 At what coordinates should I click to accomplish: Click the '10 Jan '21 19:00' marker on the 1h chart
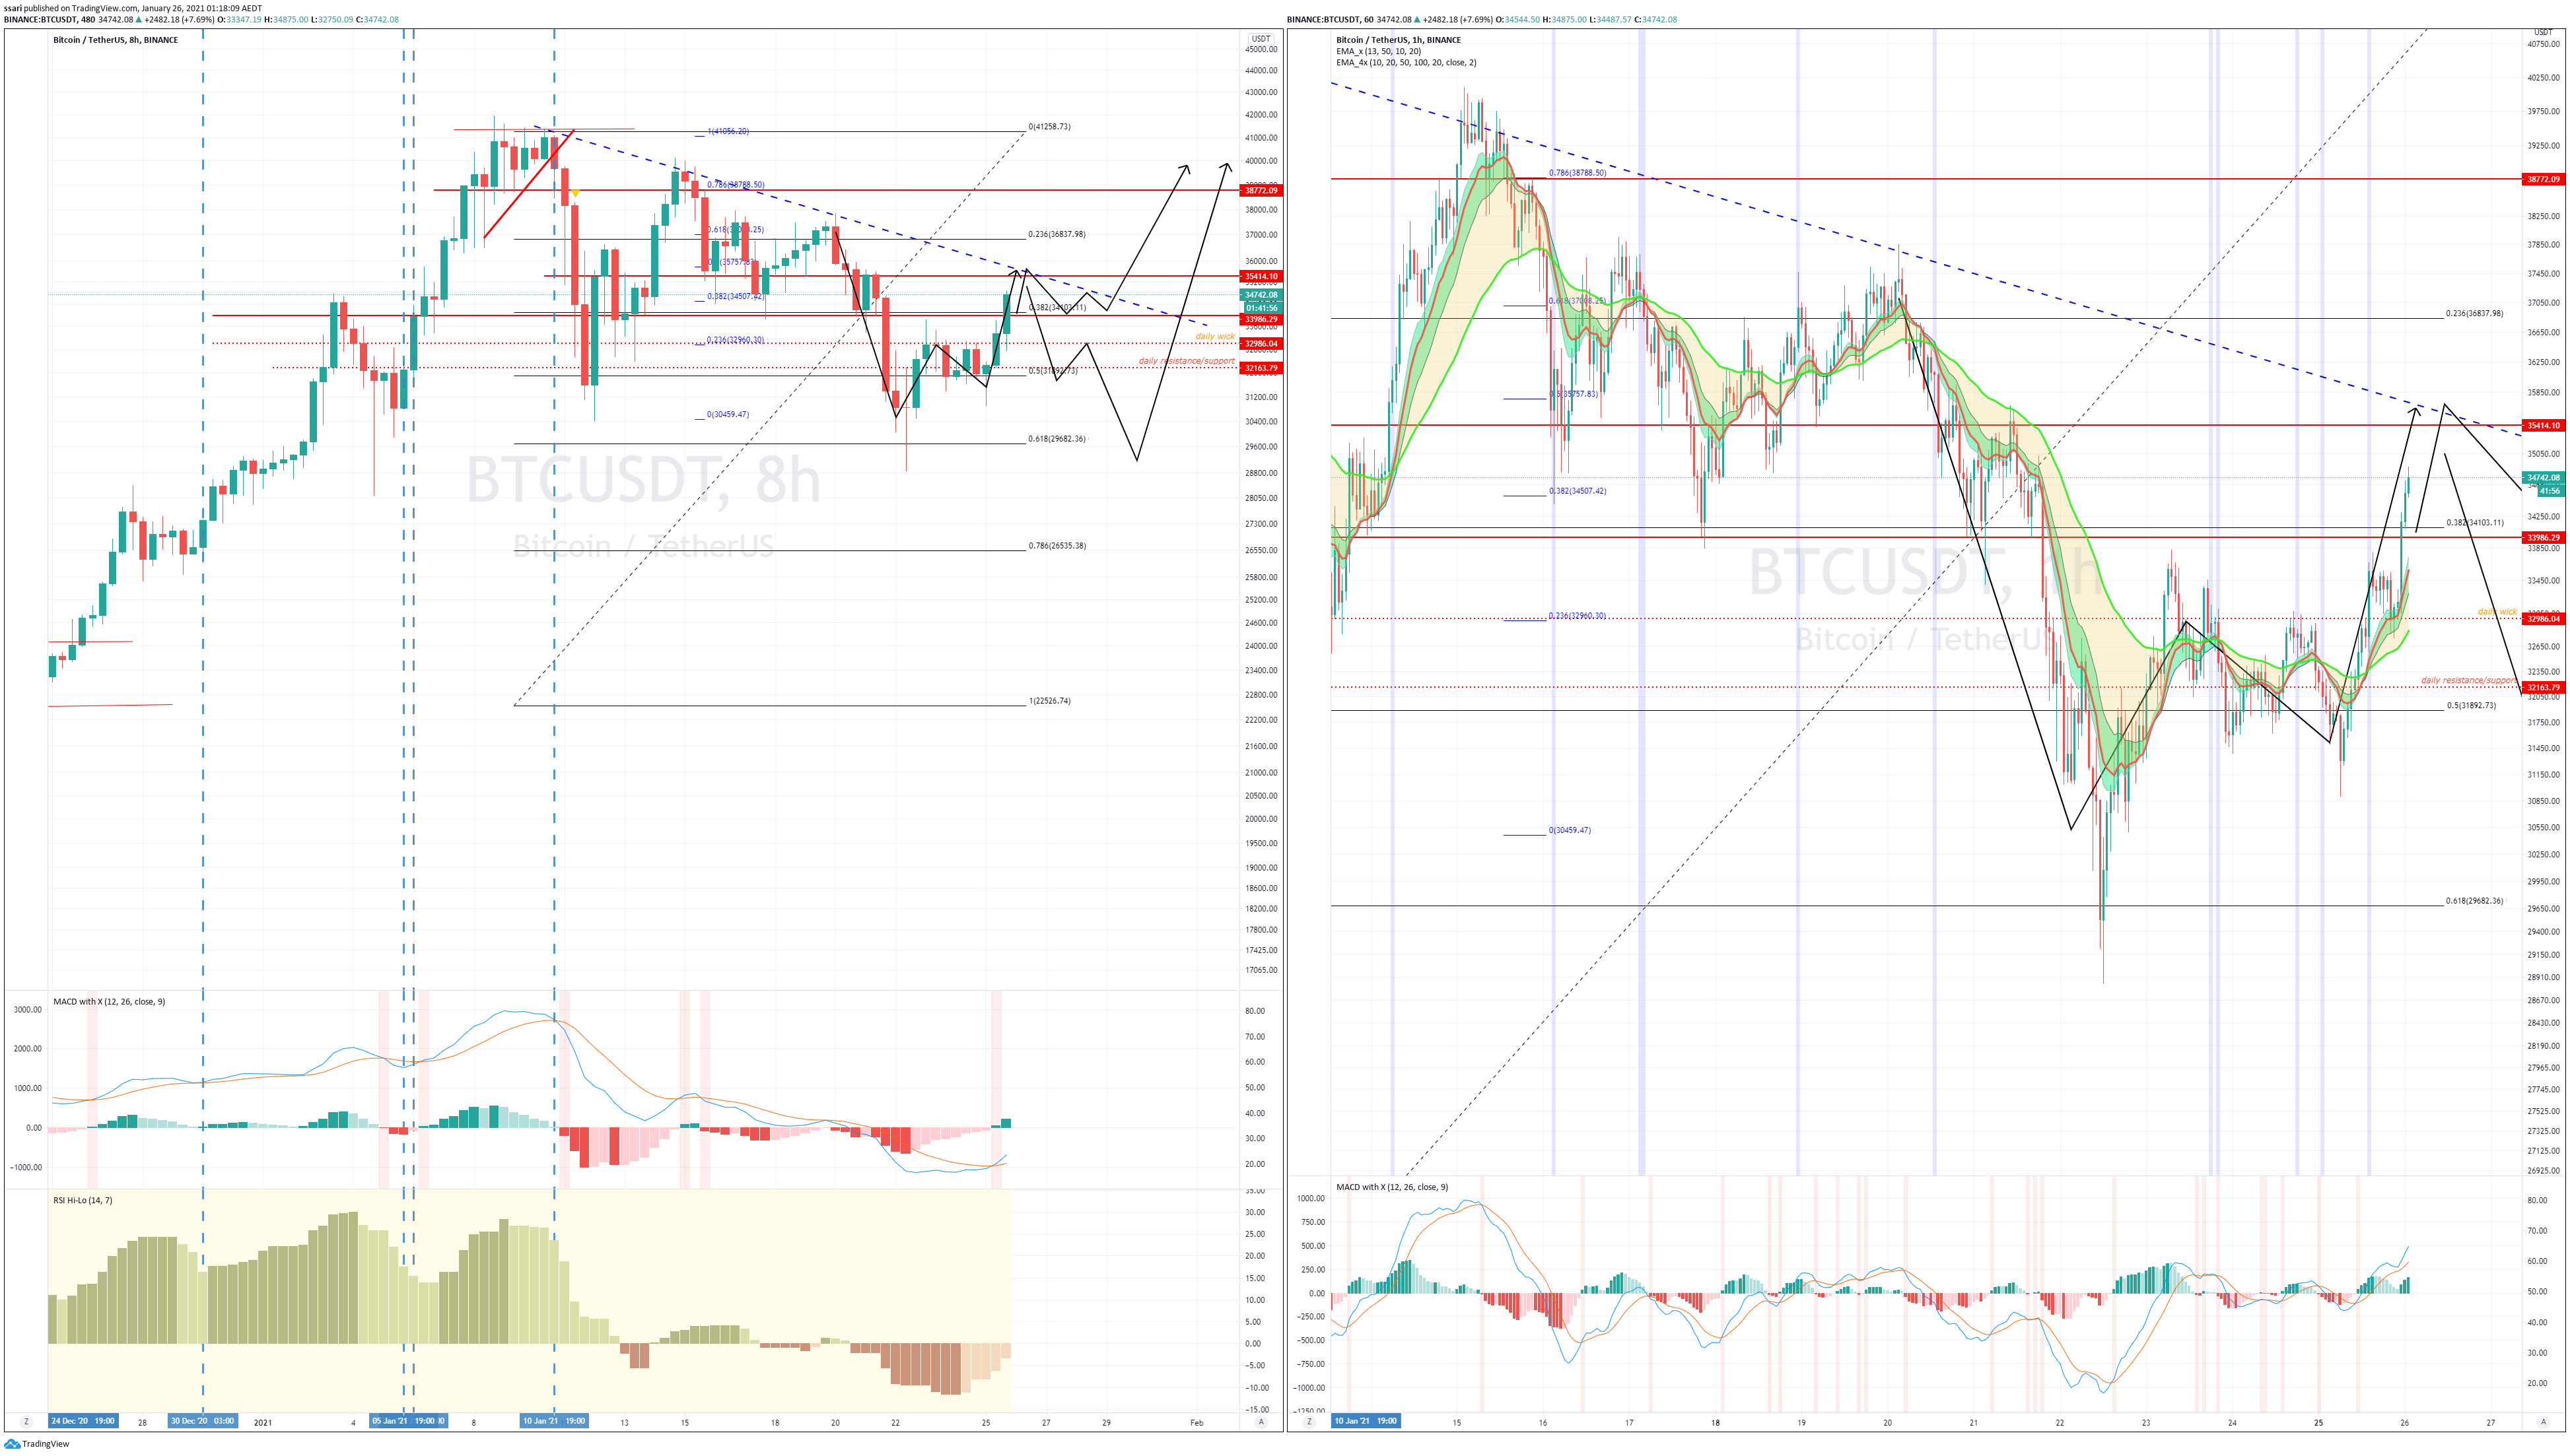[1366, 1421]
